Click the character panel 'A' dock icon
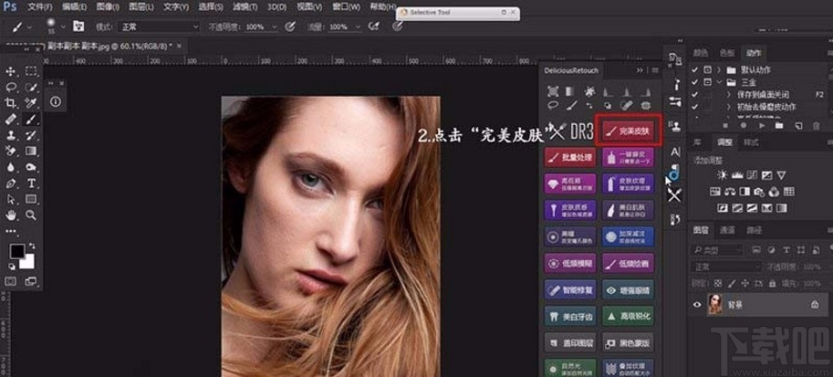833x377 pixels. tap(674, 152)
